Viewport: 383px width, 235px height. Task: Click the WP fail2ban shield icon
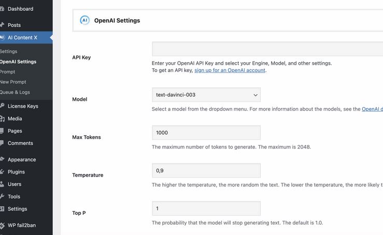click(2, 225)
